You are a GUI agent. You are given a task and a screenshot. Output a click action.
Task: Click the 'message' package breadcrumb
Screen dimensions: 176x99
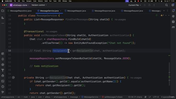click(74, 97)
